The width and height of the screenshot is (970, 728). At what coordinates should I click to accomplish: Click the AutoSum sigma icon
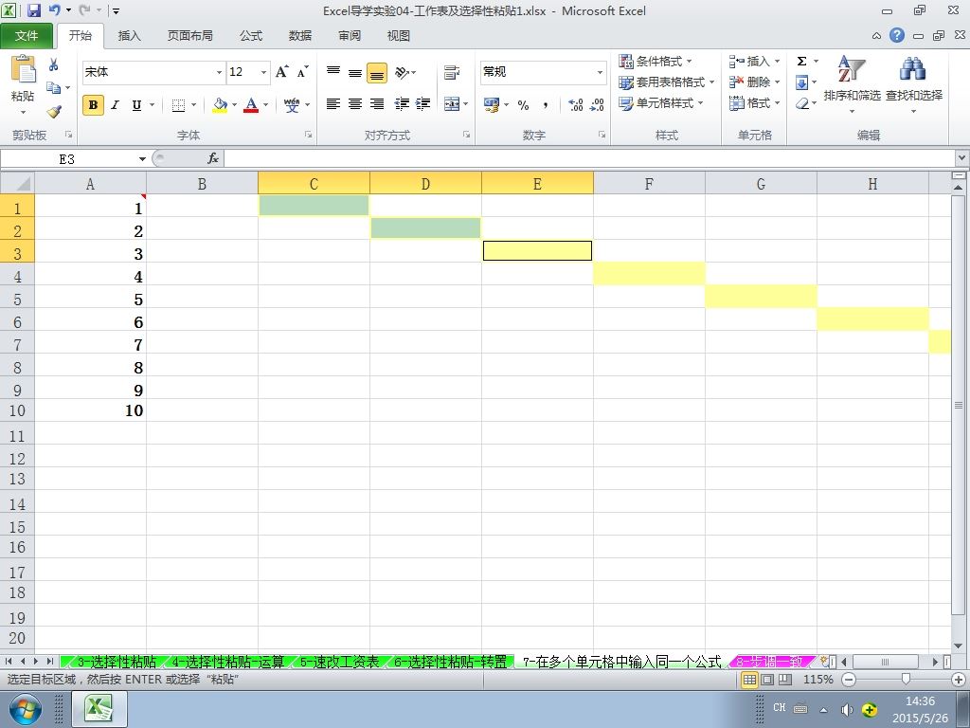[801, 62]
